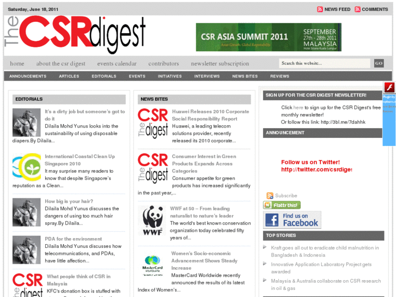Viewport: 396px width, 297px height.
Task: Click the Comments text link
Action: tap(375, 9)
